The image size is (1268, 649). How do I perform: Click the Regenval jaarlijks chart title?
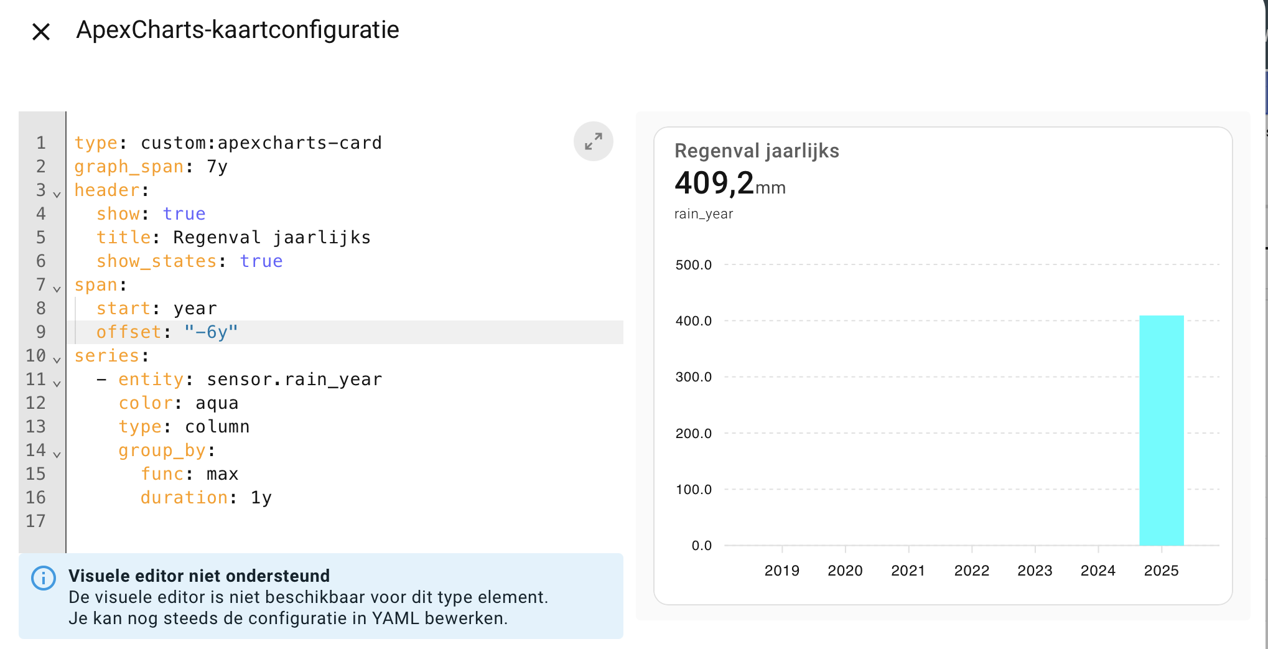pos(757,151)
